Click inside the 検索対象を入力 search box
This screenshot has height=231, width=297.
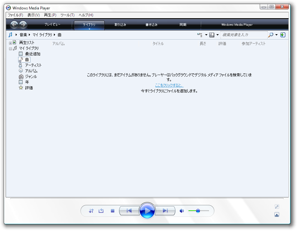point(244,35)
